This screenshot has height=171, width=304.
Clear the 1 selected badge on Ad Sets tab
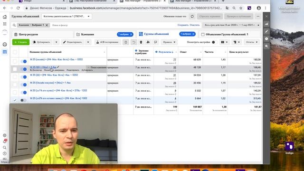coord(193,34)
